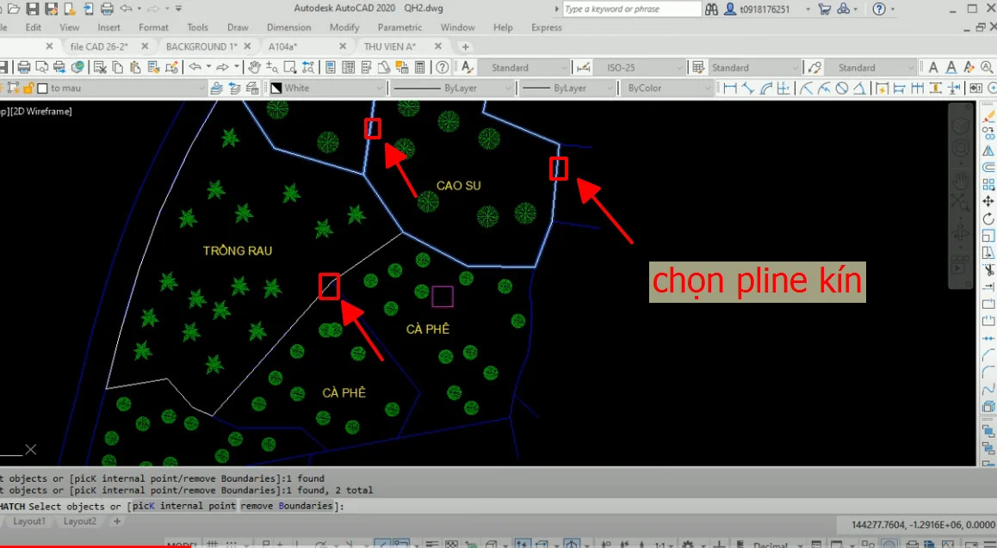Open the layer dropdown showing to mau
This screenshot has width=997, height=548.
pyautogui.click(x=104, y=89)
